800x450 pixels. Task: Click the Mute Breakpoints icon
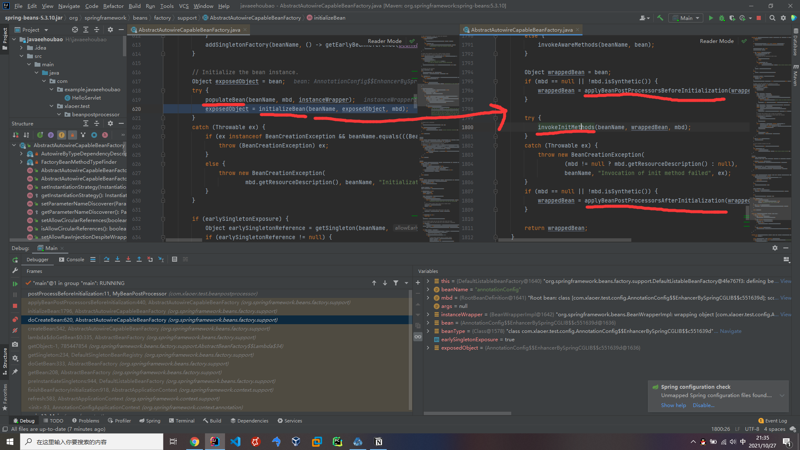15,330
